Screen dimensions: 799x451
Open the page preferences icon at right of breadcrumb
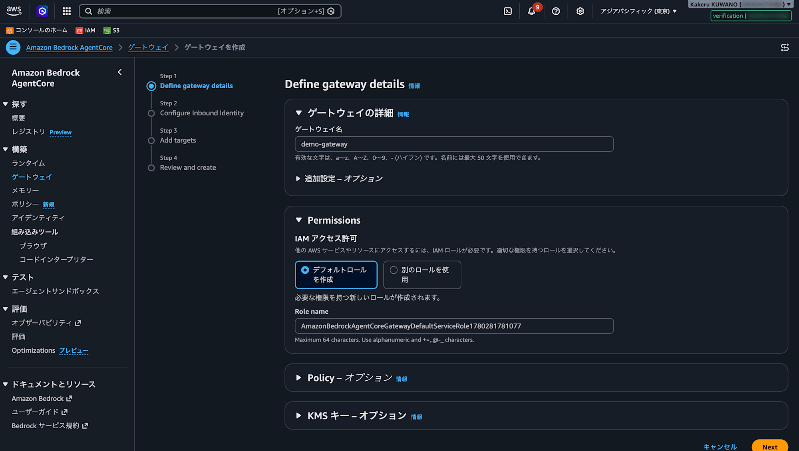coord(785,48)
